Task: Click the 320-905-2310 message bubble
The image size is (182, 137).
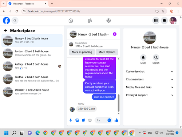Action: [x=86, y=109]
